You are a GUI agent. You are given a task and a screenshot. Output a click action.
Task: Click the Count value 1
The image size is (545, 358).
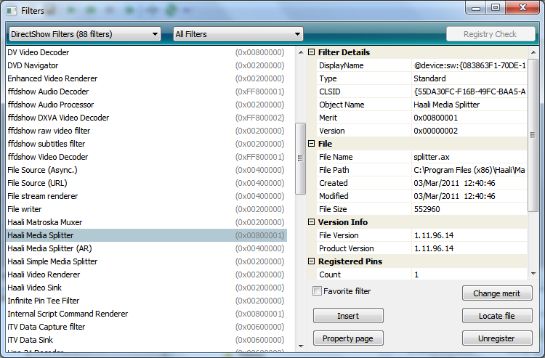tap(469, 274)
